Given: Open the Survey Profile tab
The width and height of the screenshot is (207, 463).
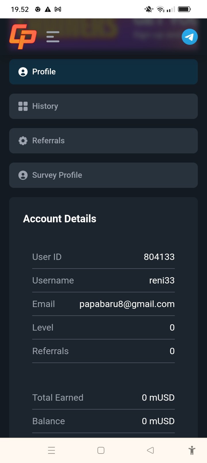Looking at the screenshot, I should point(103,175).
